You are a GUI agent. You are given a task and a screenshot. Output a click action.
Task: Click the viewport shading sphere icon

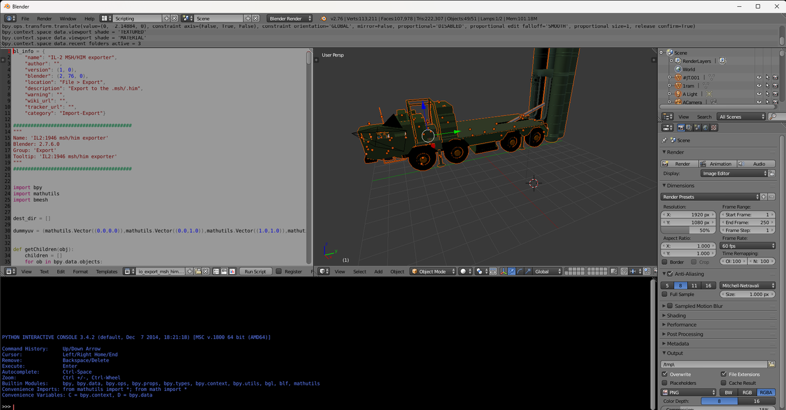pyautogui.click(x=466, y=271)
